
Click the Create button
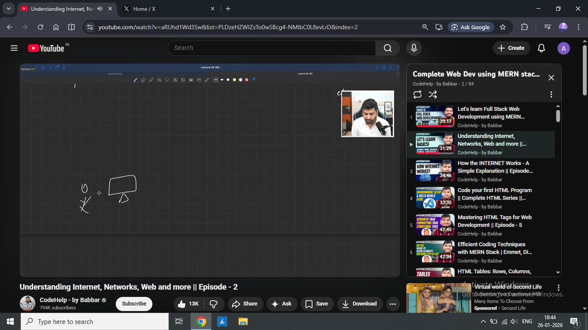[511, 48]
